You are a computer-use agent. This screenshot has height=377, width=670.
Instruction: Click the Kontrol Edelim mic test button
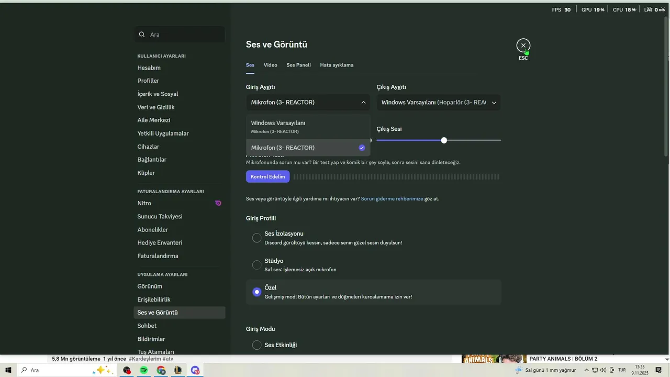267,176
